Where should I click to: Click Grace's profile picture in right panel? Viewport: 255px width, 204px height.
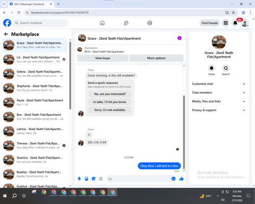219,42
